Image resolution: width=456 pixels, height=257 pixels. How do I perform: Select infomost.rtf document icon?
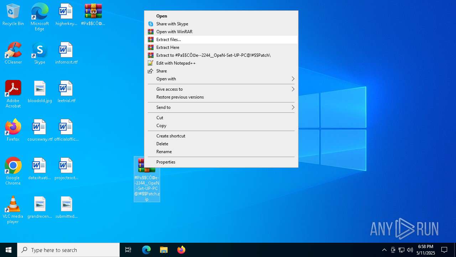(66, 54)
